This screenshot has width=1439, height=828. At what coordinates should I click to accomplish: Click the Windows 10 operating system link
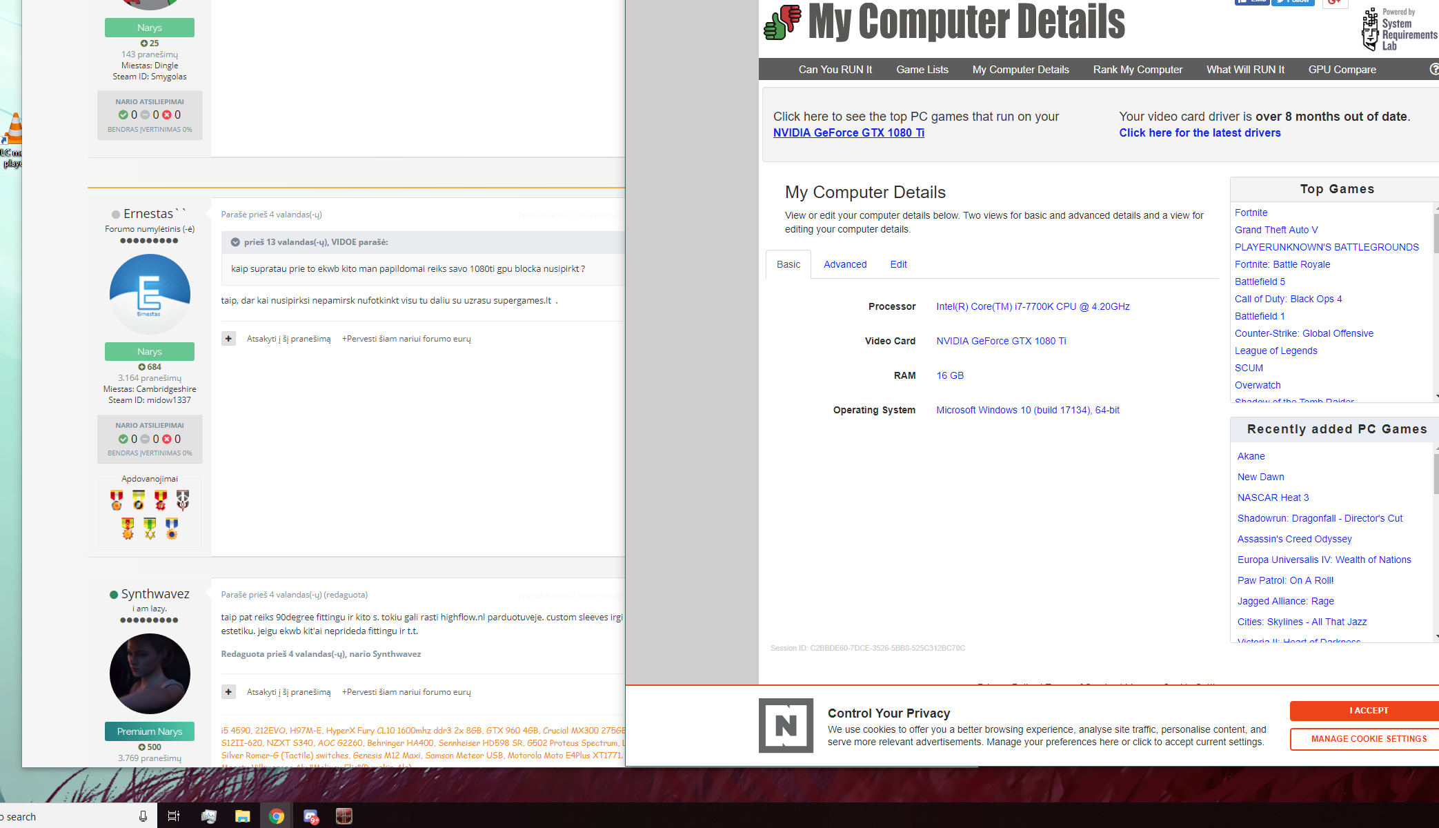[x=1027, y=410]
